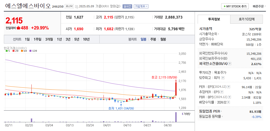This screenshot has height=131, width=270.
Task: Expand 동일업종 등락률 arrow link
Action: click(x=222, y=117)
